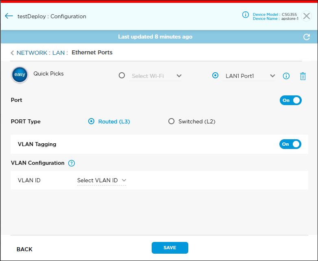Select the Wi-Fi quick pick radio button
Viewport: 318px width, 261px height.
[x=122, y=75]
